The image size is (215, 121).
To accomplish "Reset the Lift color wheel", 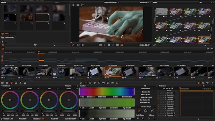I will tap(19, 89).
